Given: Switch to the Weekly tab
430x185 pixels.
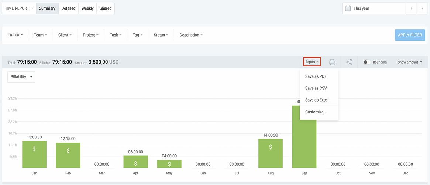Looking at the screenshot, I should pos(87,8).
